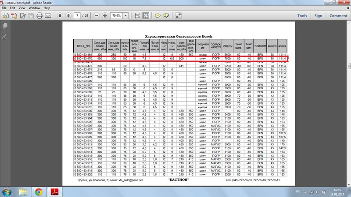Viewport: 351px width, 197px height.
Task: Go to previous page arrow
Action: [60, 16]
